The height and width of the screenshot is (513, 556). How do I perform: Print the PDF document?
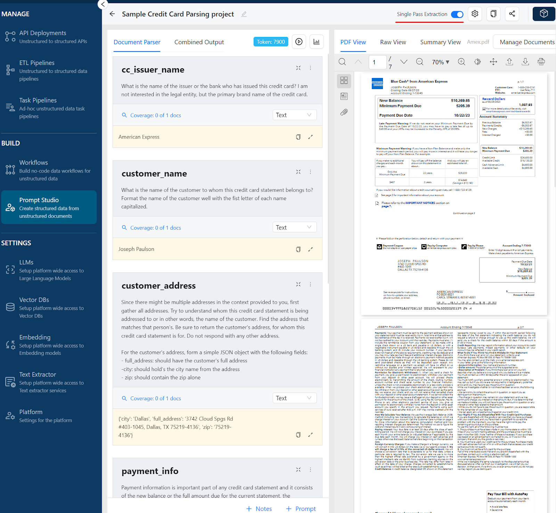541,62
